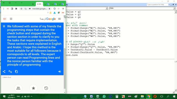The height and width of the screenshot is (99, 177).
Task: Open the Chrome extensions puzzle icon
Action: pos(16,9)
